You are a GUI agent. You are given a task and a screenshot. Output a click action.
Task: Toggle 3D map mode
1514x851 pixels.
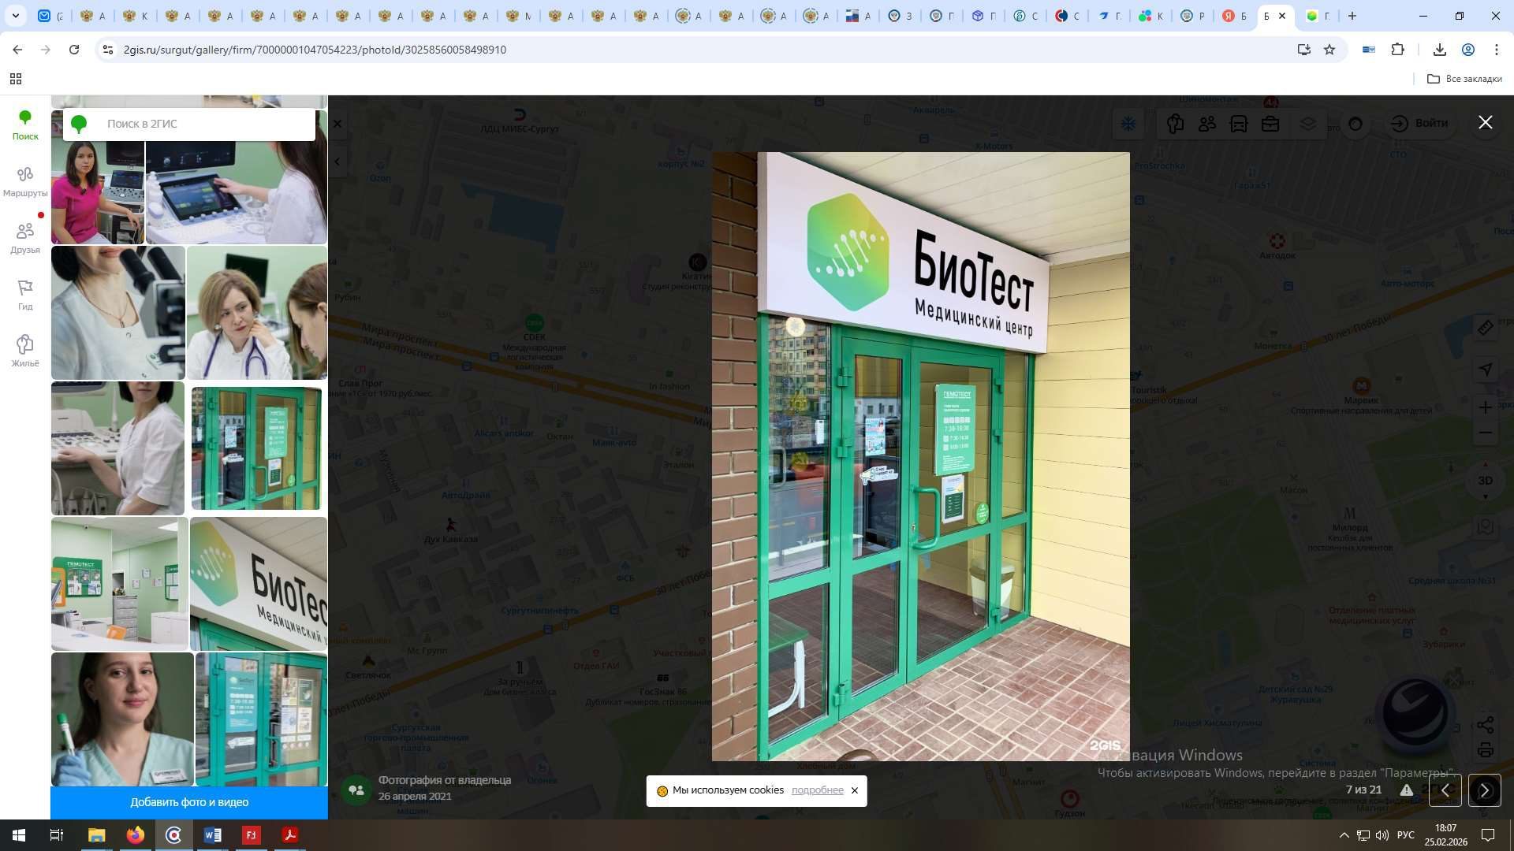pos(1486,481)
